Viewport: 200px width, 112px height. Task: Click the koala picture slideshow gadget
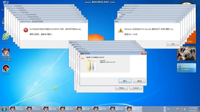coord(186,54)
